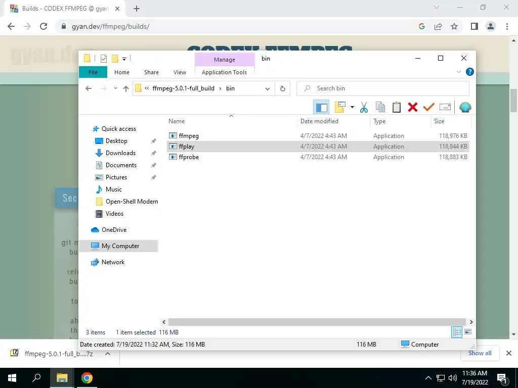Image resolution: width=518 pixels, height=388 pixels.
Task: Open the Customize Quick Access Toolbar dropdown
Action: click(124, 59)
